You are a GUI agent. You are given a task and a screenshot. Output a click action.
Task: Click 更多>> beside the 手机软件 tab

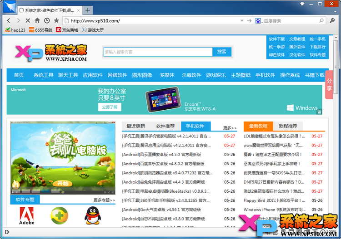pos(230,128)
